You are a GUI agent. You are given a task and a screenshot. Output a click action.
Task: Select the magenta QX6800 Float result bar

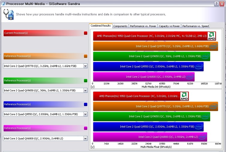tap(150, 137)
